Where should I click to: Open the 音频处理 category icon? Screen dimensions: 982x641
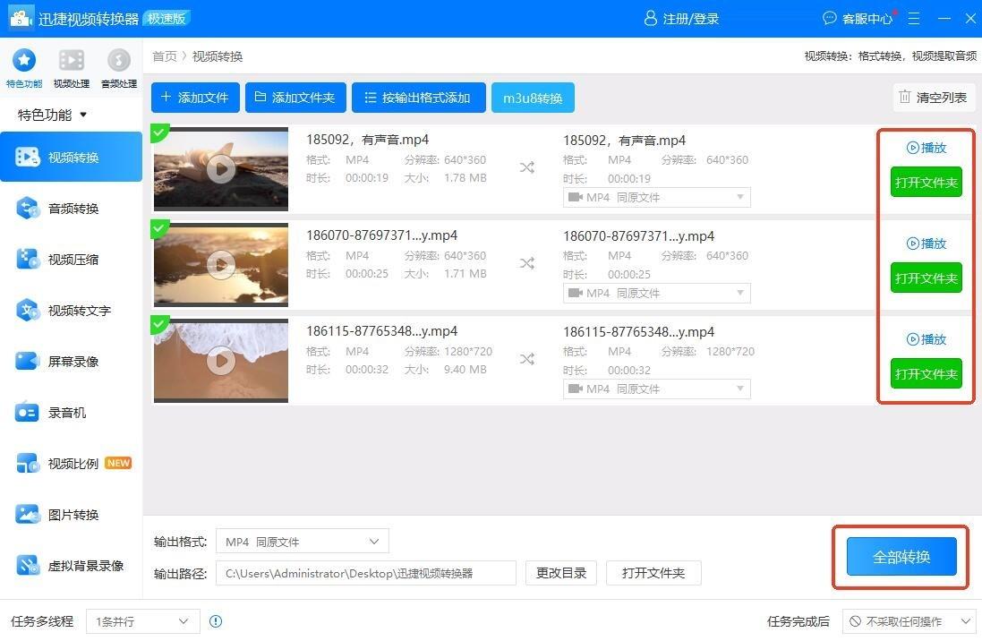pyautogui.click(x=118, y=61)
